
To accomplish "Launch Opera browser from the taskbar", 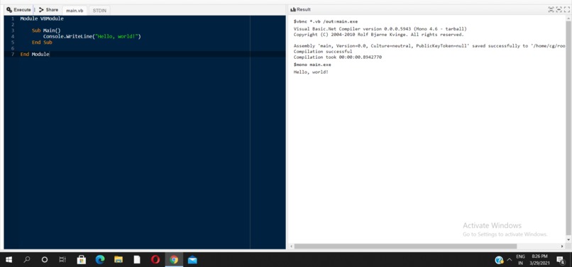I will 155,259.
